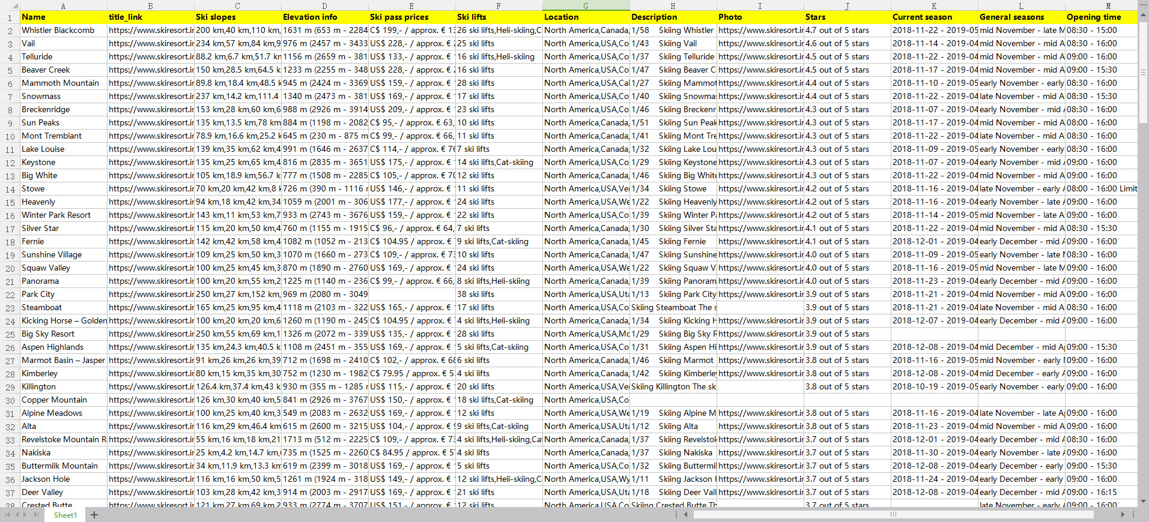Image resolution: width=1149 pixels, height=522 pixels.
Task: Open Whistler Blackcomb title link URL
Action: (x=151, y=30)
